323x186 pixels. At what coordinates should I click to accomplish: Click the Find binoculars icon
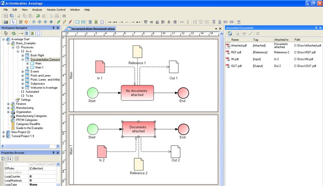point(64,16)
